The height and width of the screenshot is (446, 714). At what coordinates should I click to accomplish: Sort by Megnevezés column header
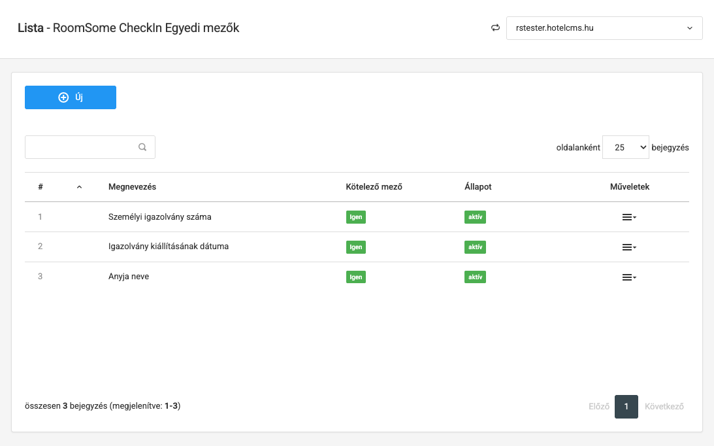[132, 187]
